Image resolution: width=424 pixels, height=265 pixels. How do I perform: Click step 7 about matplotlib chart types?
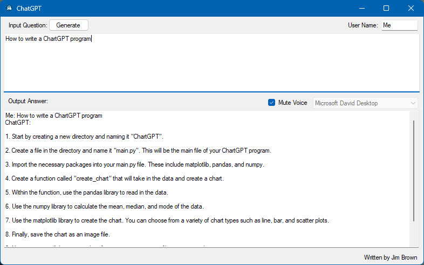(167, 221)
